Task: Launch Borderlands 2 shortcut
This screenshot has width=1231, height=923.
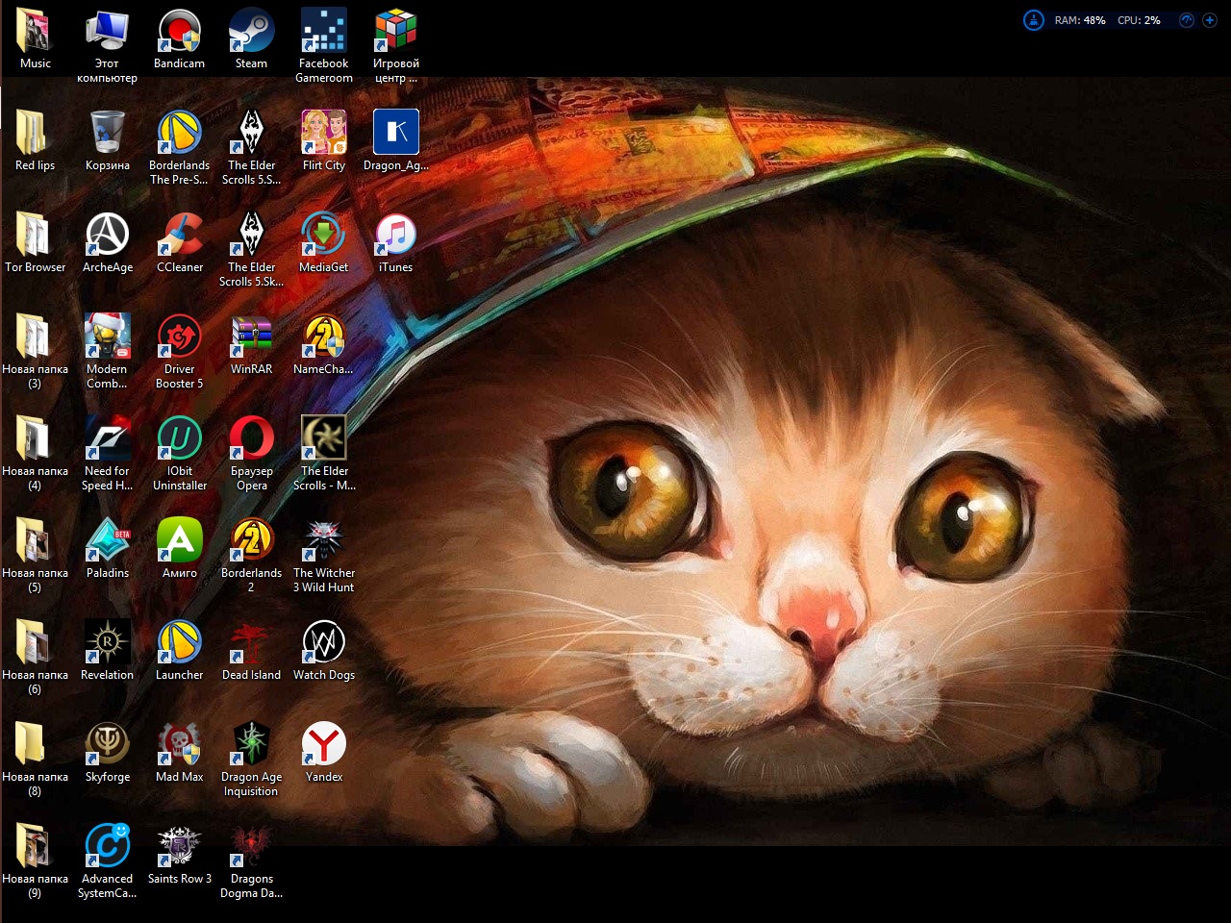Action: 251,556
